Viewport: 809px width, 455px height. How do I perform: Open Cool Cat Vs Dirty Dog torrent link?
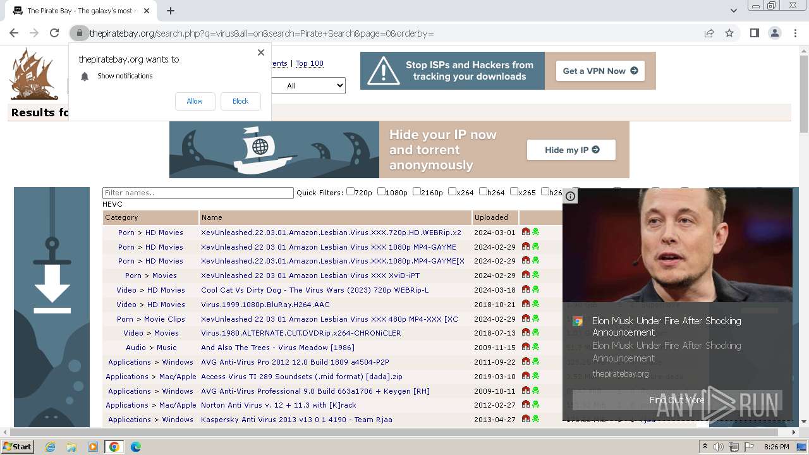[315, 290]
